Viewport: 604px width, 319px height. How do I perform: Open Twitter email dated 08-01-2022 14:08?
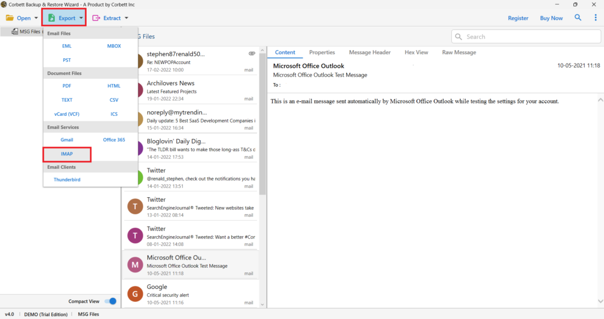click(x=191, y=236)
